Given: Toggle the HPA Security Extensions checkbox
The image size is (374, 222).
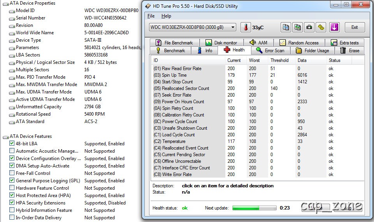Looking at the screenshot, I should click(12, 203).
